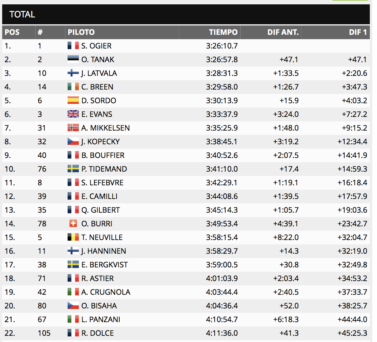Screen dimensions: 377x342
Task: Click the Spanish flag beside D. Sordo
Action: 73,100
